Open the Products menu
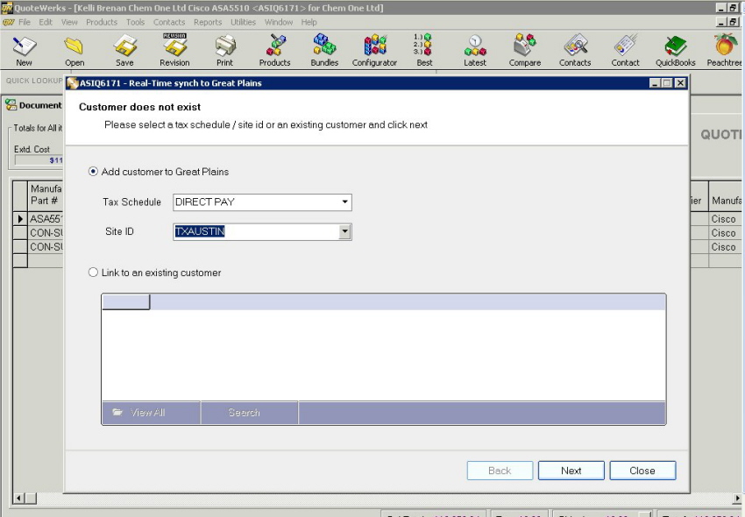The image size is (745, 517). [102, 22]
